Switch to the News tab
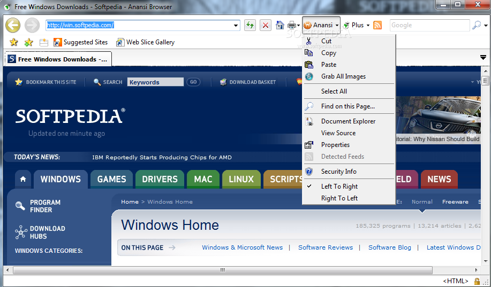This screenshot has height=287, width=491. (x=439, y=179)
